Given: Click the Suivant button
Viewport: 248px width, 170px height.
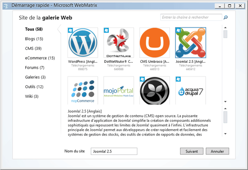Looking at the screenshot, I should tap(192, 151).
